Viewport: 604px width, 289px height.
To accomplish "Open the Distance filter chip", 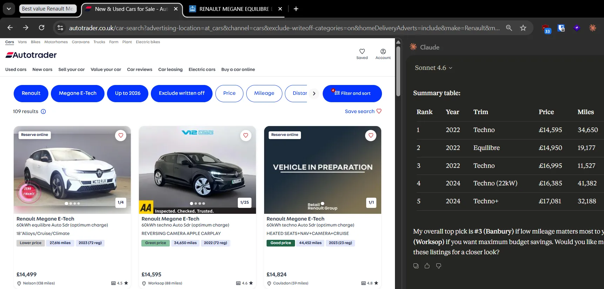I will click(x=296, y=93).
